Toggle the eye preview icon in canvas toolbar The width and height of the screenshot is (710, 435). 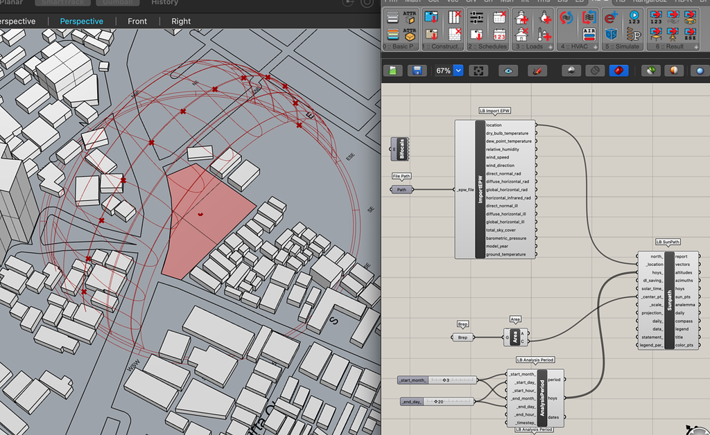(x=508, y=71)
